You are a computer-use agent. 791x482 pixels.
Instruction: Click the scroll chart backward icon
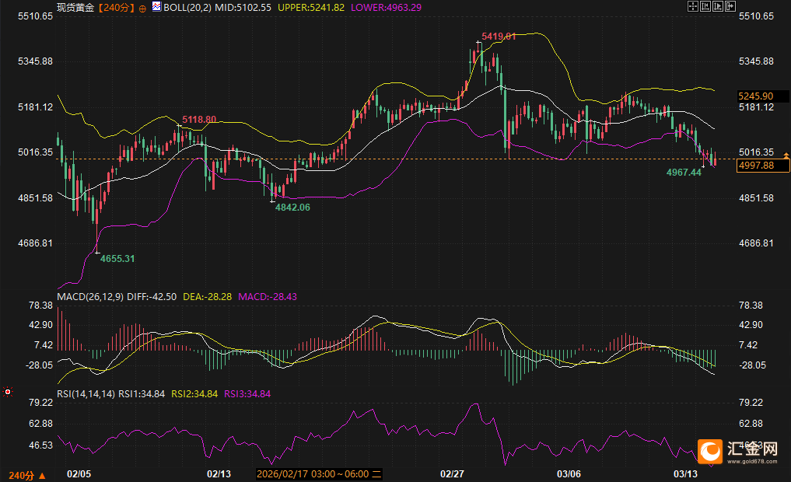tap(705, 6)
